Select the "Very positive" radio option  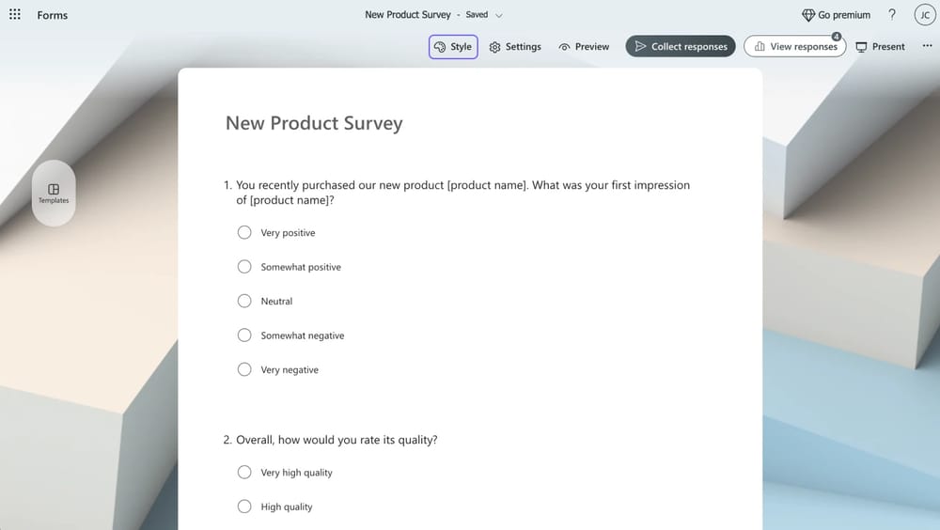tap(244, 232)
